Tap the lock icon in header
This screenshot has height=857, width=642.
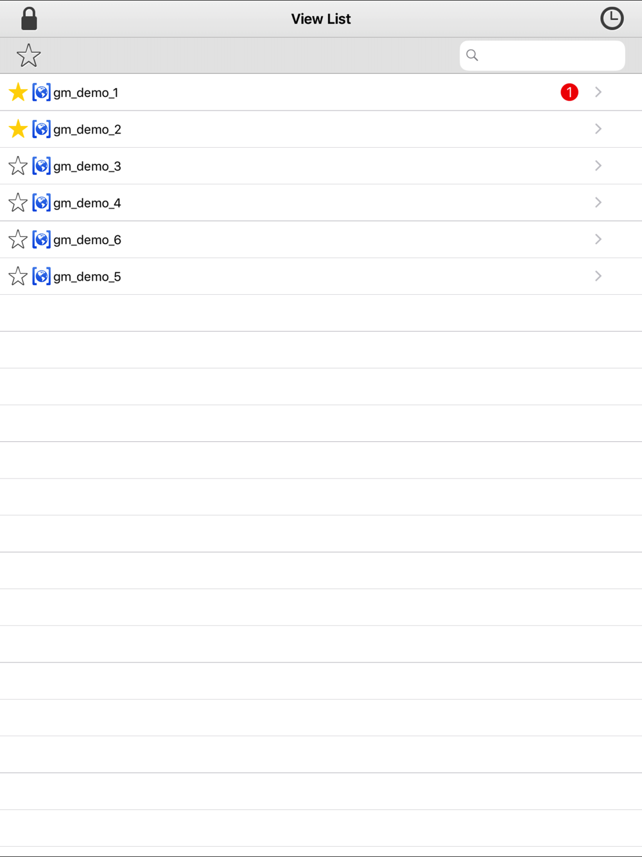coord(29,19)
